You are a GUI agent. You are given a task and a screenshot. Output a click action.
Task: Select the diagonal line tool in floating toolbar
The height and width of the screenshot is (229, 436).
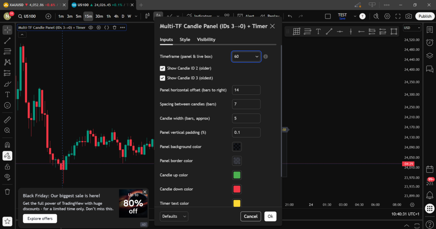(329, 31)
